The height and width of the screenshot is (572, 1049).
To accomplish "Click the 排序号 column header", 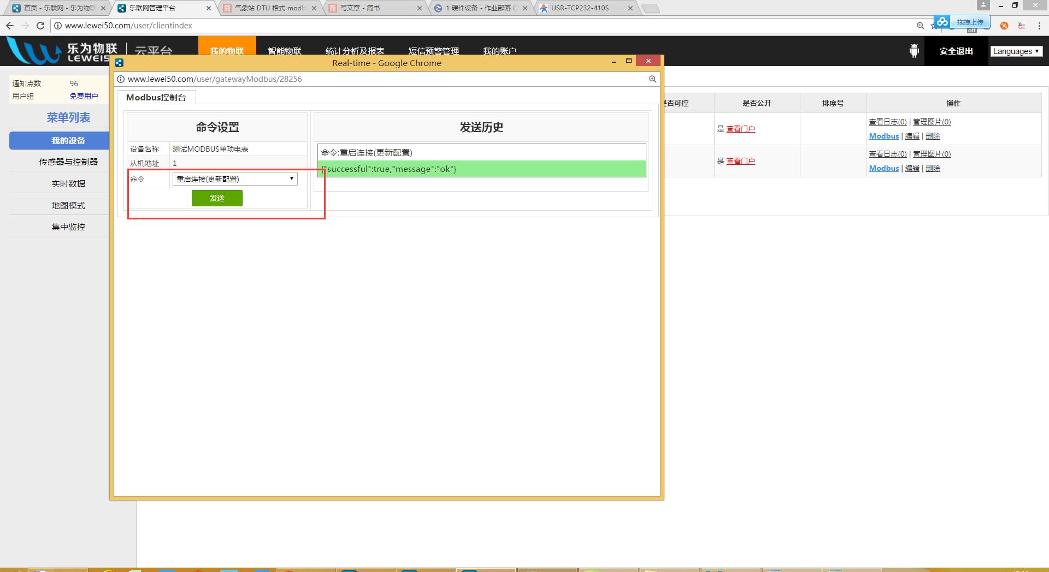I will pyautogui.click(x=833, y=103).
